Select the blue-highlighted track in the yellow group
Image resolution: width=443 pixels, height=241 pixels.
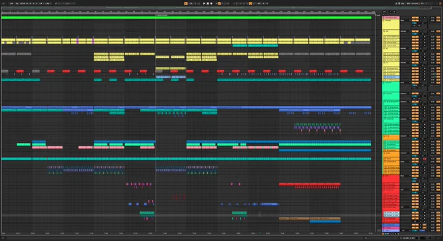(x=391, y=77)
